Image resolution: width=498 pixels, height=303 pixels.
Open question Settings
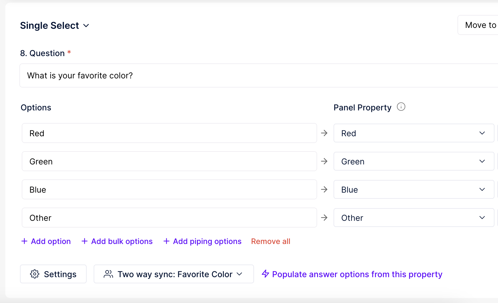[53, 274]
